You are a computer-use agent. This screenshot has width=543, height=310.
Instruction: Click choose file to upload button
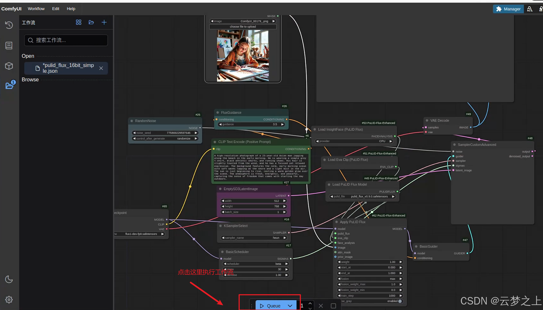(x=243, y=26)
